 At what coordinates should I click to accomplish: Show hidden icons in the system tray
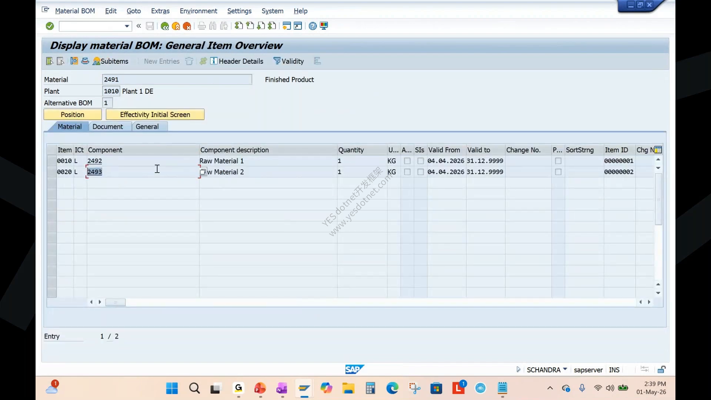click(550, 388)
